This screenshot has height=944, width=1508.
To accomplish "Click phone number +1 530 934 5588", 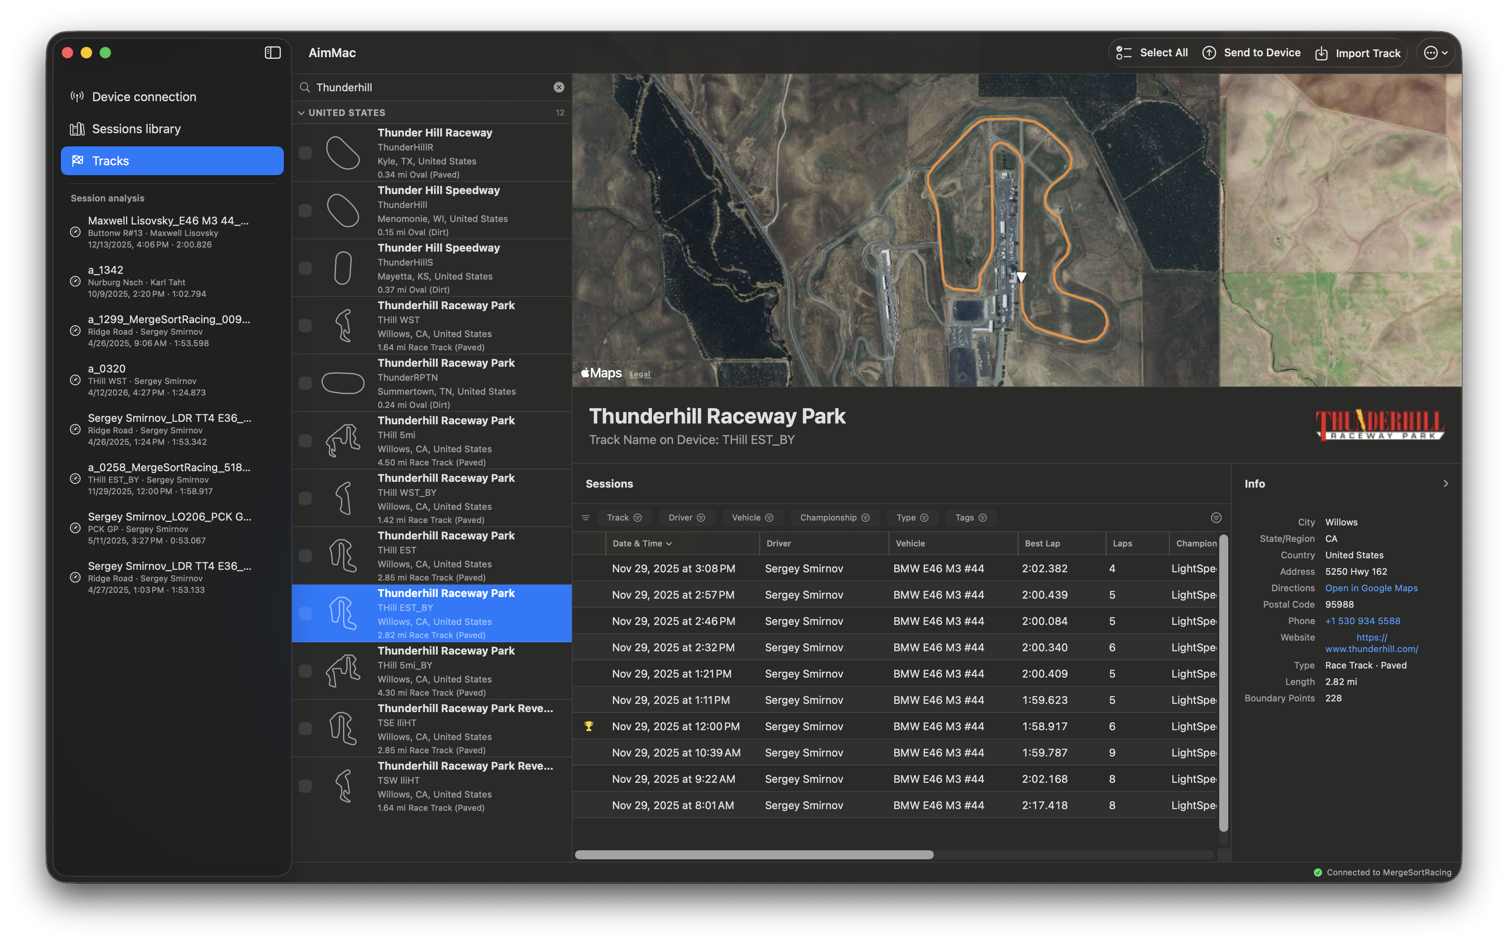I will (x=1362, y=621).
